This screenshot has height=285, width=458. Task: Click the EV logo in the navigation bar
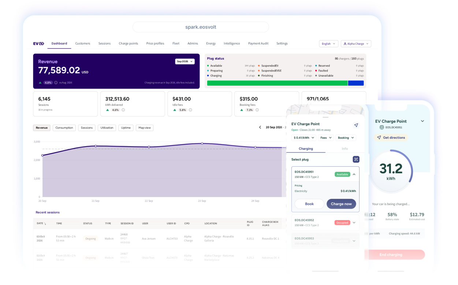pos(38,44)
